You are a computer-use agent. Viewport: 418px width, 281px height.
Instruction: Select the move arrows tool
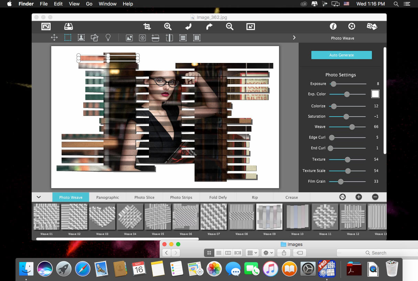54,38
